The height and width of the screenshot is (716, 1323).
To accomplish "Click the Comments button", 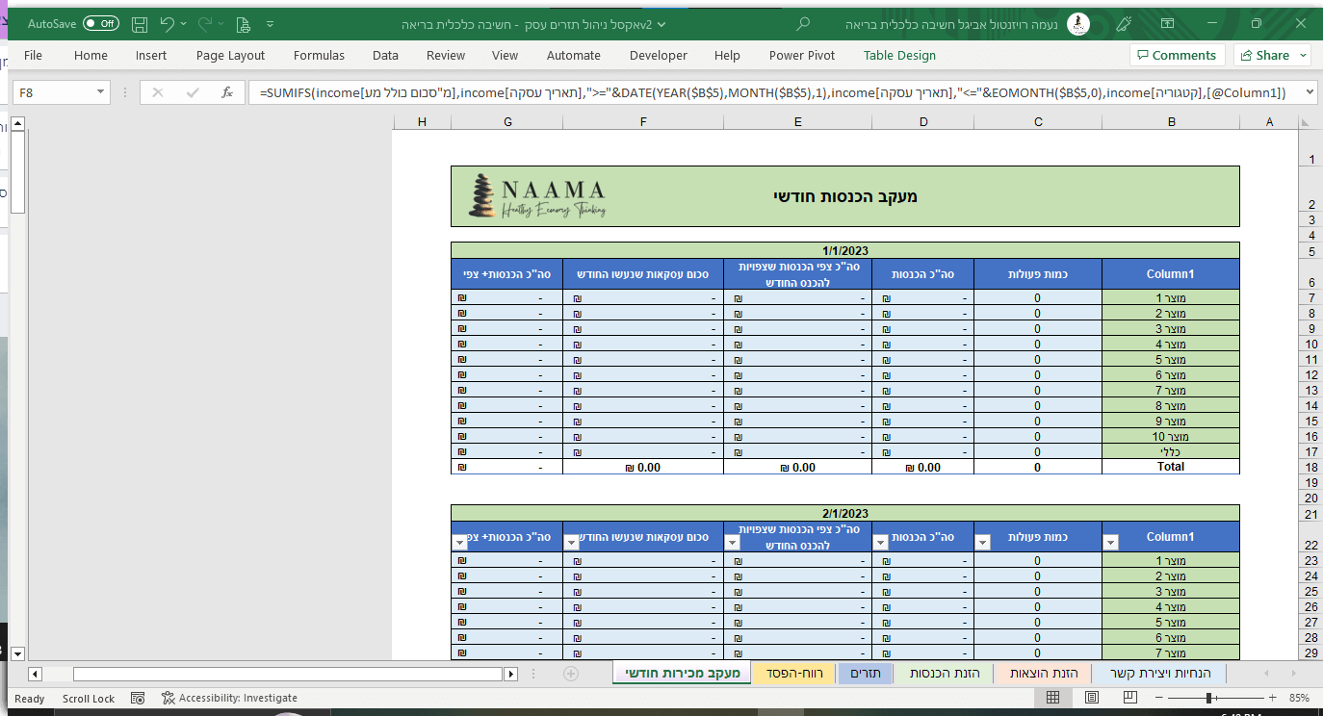I will tap(1177, 55).
